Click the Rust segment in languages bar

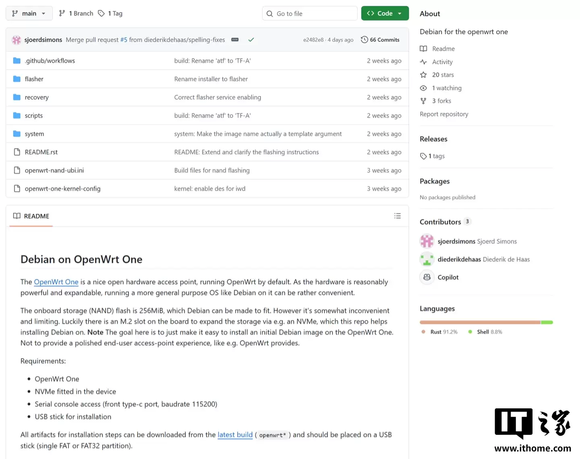point(480,322)
